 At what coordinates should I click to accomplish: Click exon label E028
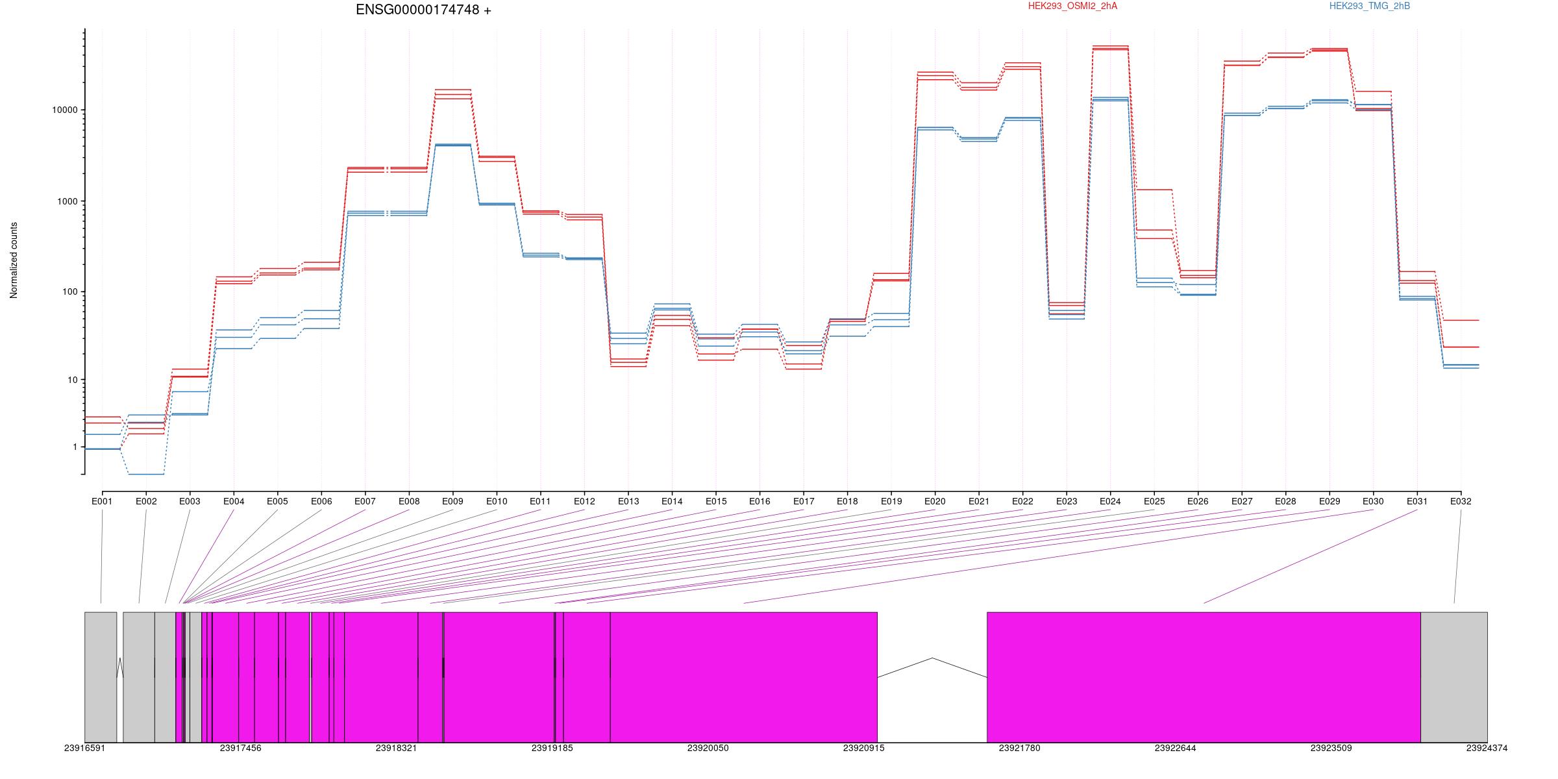click(x=1285, y=501)
